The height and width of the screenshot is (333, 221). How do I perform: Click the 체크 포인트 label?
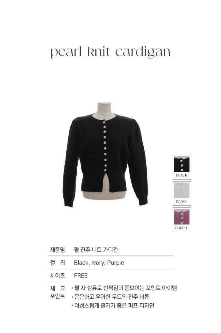point(57,292)
